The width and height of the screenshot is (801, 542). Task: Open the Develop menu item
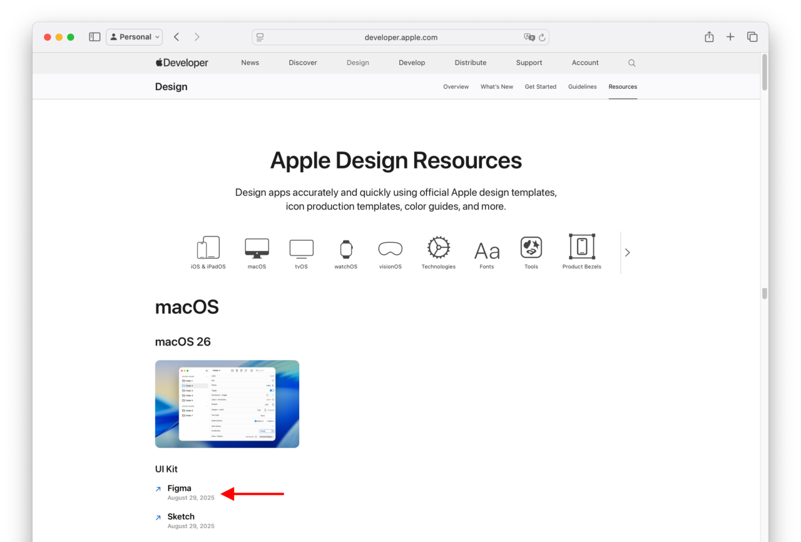pos(412,63)
